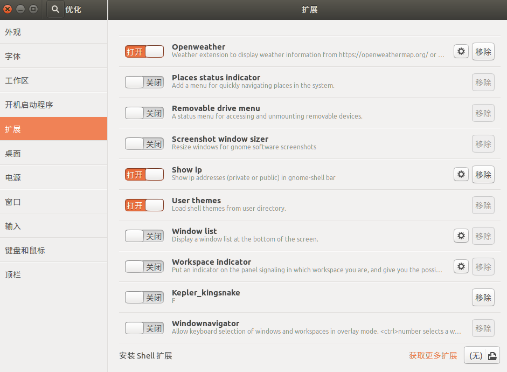Click the (无) Shell extension file button
The image size is (507, 372).
point(482,355)
